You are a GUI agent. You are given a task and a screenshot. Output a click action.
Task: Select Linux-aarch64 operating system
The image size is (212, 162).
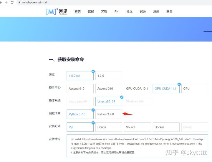pyautogui.click(x=80, y=101)
